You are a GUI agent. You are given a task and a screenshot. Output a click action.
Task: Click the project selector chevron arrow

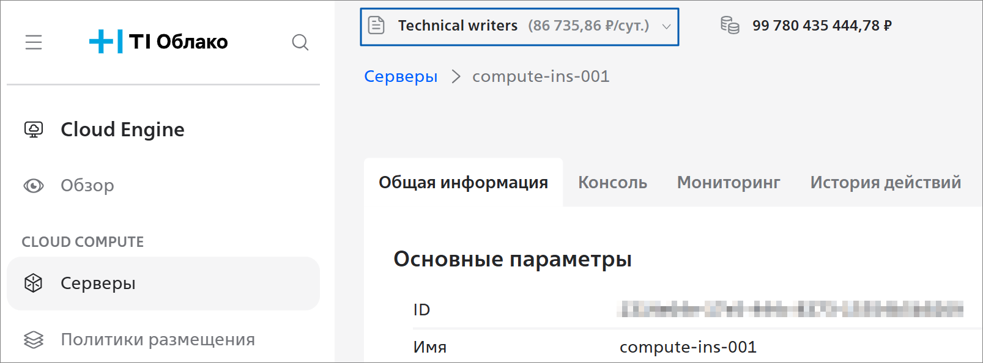[666, 26]
